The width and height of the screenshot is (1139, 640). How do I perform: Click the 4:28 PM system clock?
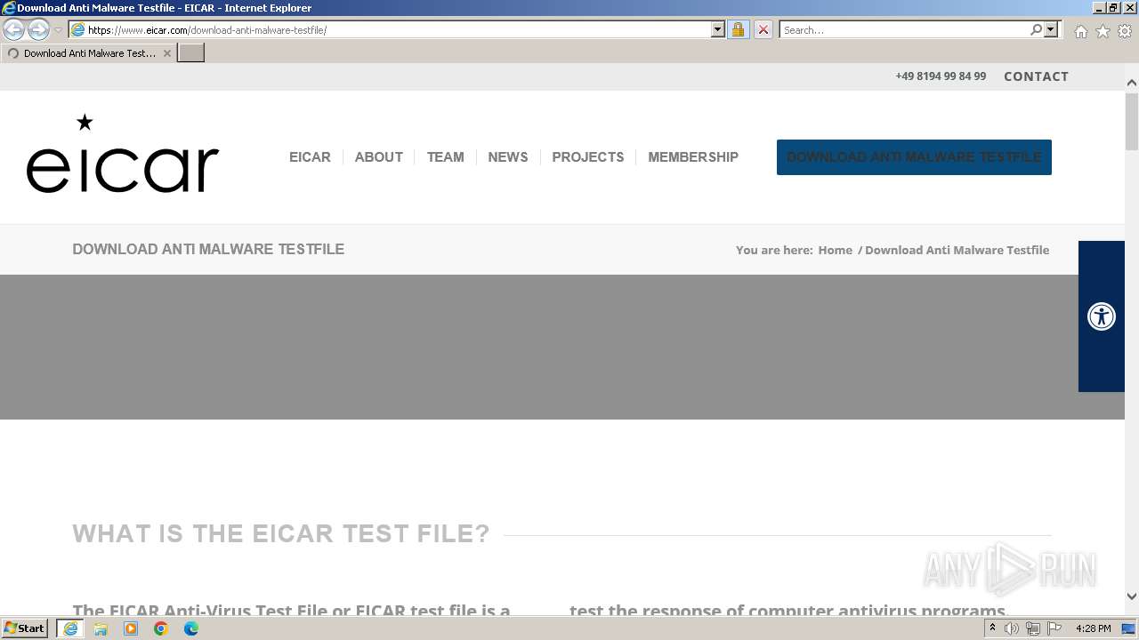[1093, 628]
